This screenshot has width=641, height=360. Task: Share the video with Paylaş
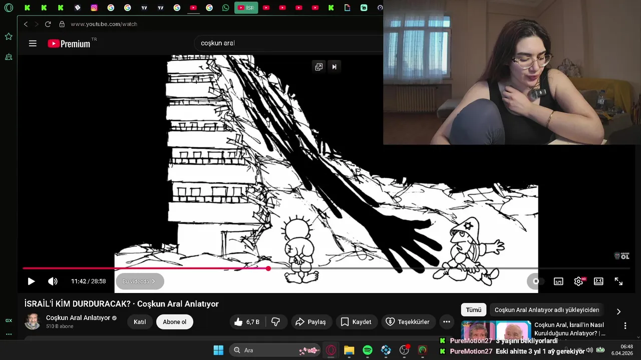310,322
